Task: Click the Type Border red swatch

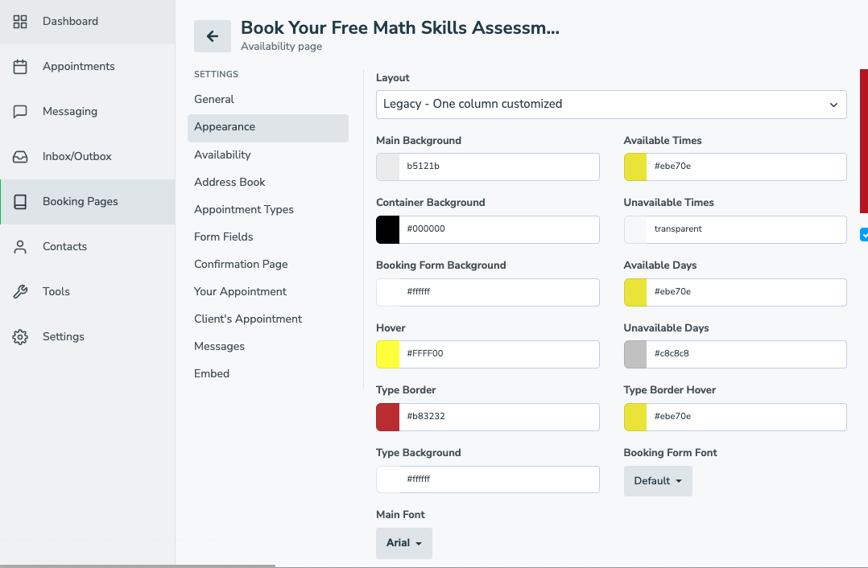Action: click(388, 417)
